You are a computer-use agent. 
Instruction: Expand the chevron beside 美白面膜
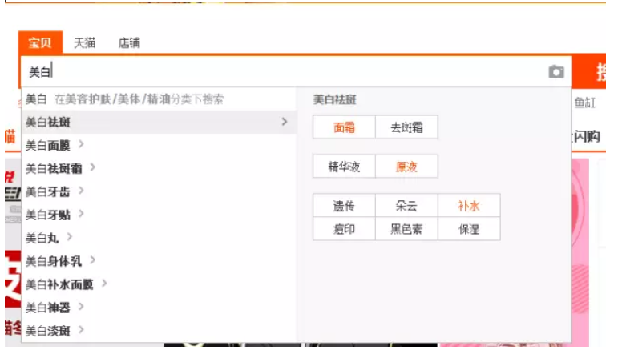point(82,145)
